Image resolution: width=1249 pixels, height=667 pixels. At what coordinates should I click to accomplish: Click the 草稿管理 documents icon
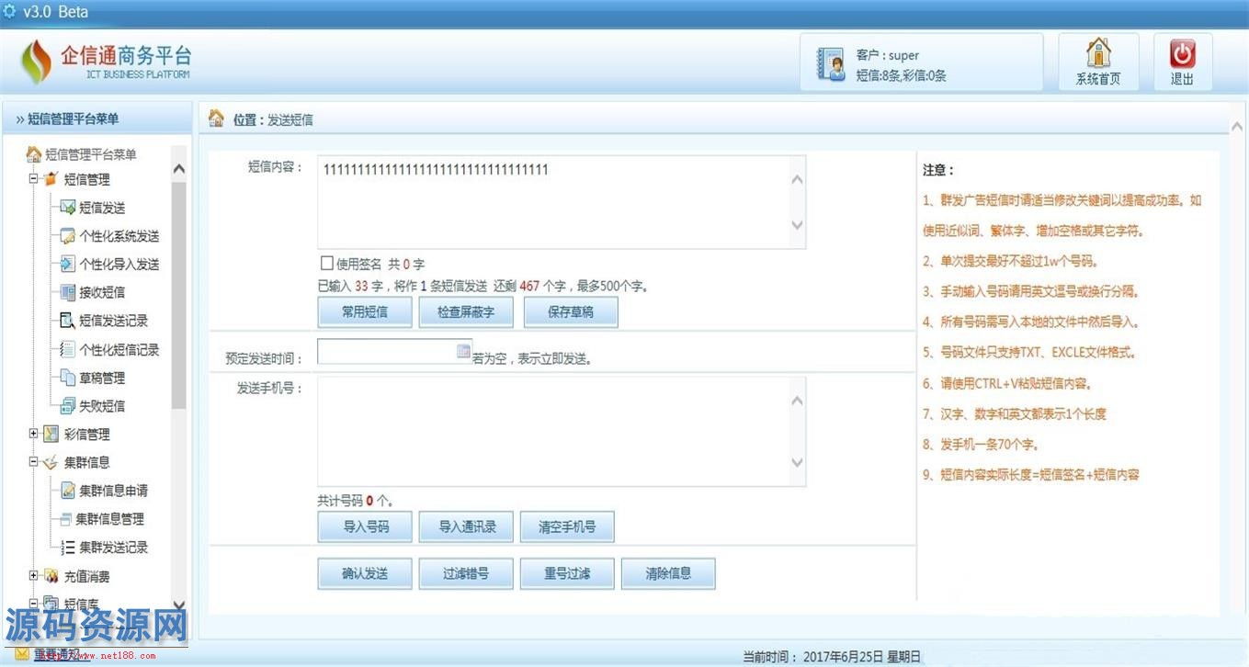point(68,378)
